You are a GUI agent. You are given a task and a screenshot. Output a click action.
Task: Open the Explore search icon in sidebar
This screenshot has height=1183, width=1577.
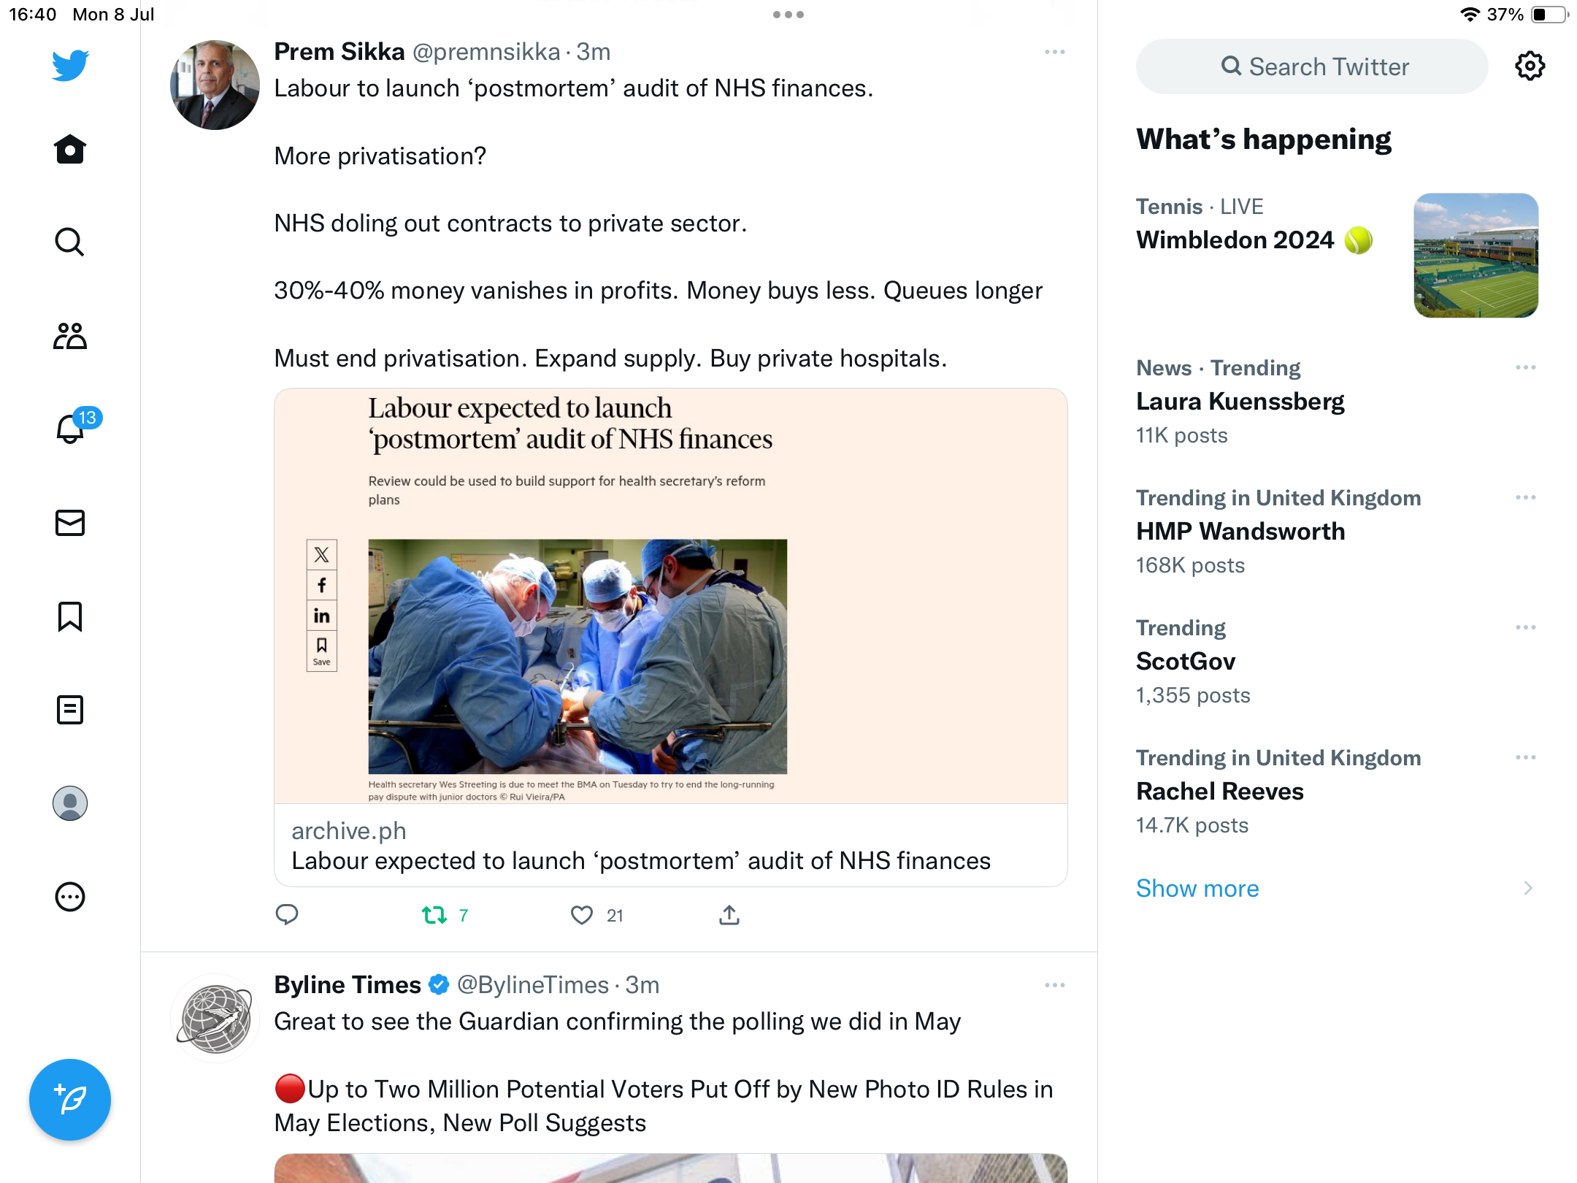pos(70,242)
